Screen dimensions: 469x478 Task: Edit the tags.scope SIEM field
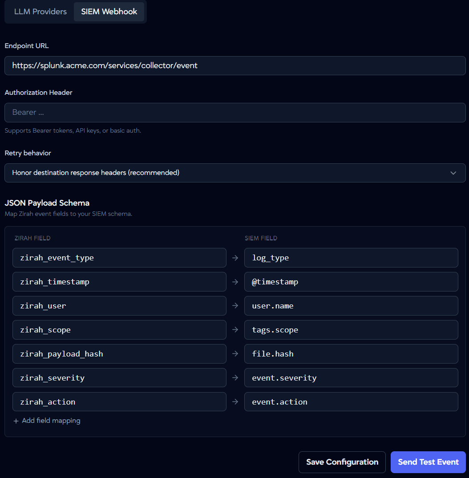click(351, 330)
